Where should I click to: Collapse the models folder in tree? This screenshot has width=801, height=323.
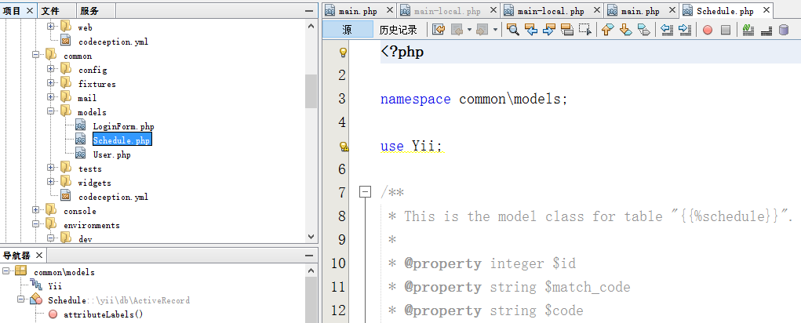[x=51, y=112]
